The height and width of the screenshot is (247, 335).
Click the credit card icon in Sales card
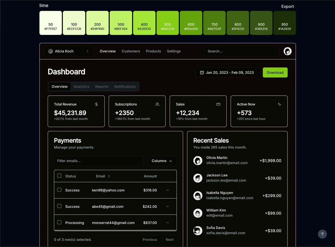pos(218,104)
